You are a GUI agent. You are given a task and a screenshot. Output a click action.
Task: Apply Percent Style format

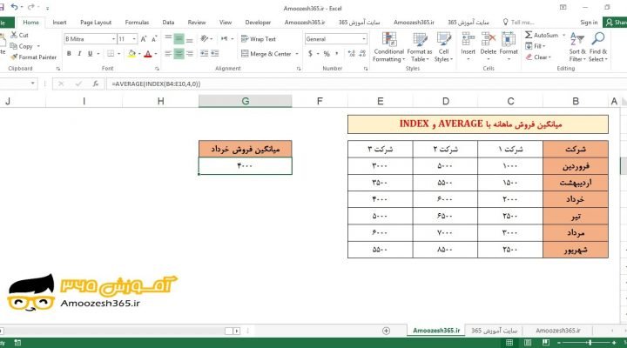pyautogui.click(x=327, y=54)
